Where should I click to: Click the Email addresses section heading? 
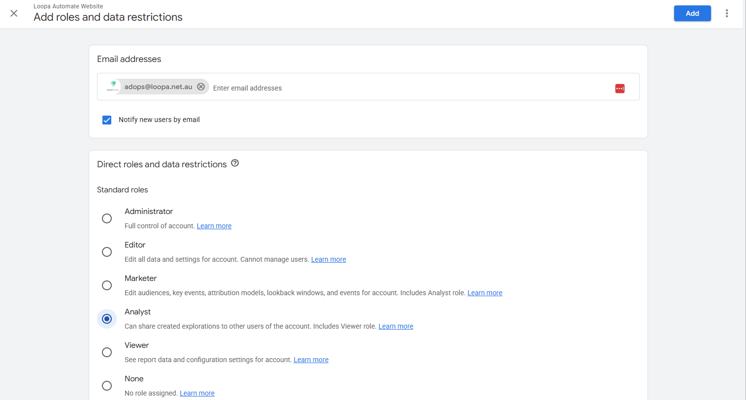point(129,59)
